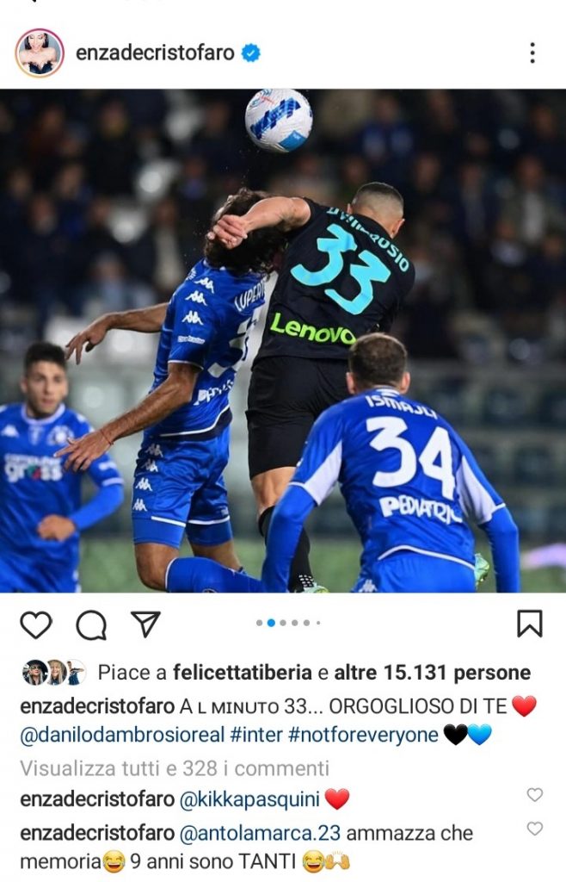566x882 pixels.
Task: Open felicettatiberia liker profile
Action: (242, 672)
